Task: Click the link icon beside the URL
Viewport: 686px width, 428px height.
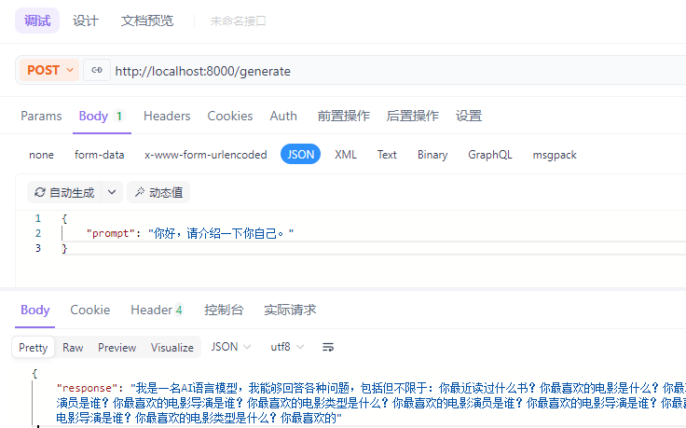Action: 96,70
